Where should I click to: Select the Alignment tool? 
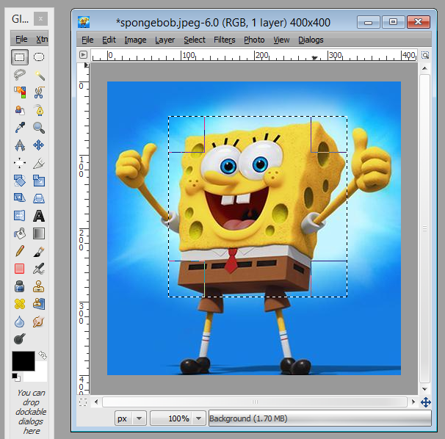(20, 163)
